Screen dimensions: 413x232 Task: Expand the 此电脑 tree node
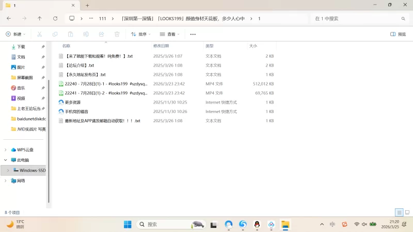click(x=6, y=160)
